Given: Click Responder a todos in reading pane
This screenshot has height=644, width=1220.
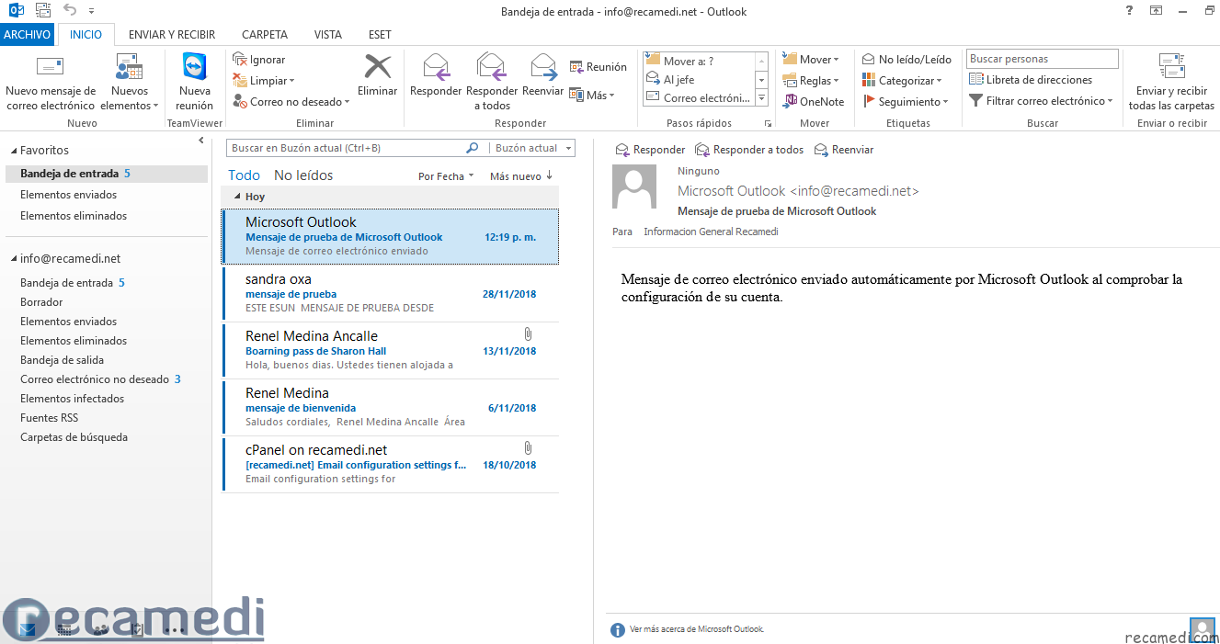Looking at the screenshot, I should click(x=749, y=150).
